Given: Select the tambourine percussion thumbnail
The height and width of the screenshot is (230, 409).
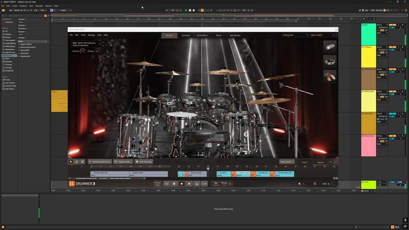Looking at the screenshot, I should tap(330, 62).
